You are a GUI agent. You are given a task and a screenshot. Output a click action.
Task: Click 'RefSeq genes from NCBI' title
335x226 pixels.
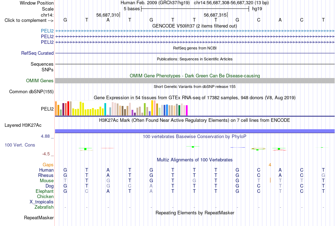coord(195,48)
